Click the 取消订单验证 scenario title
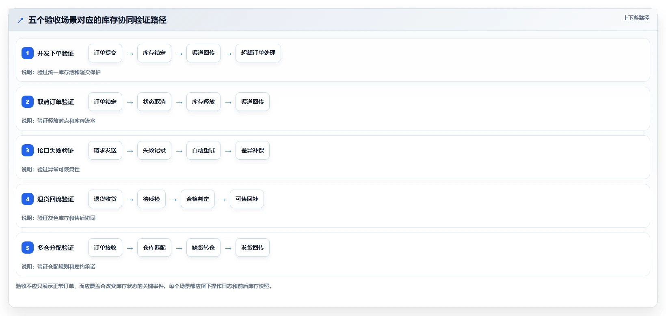 [x=56, y=102]
